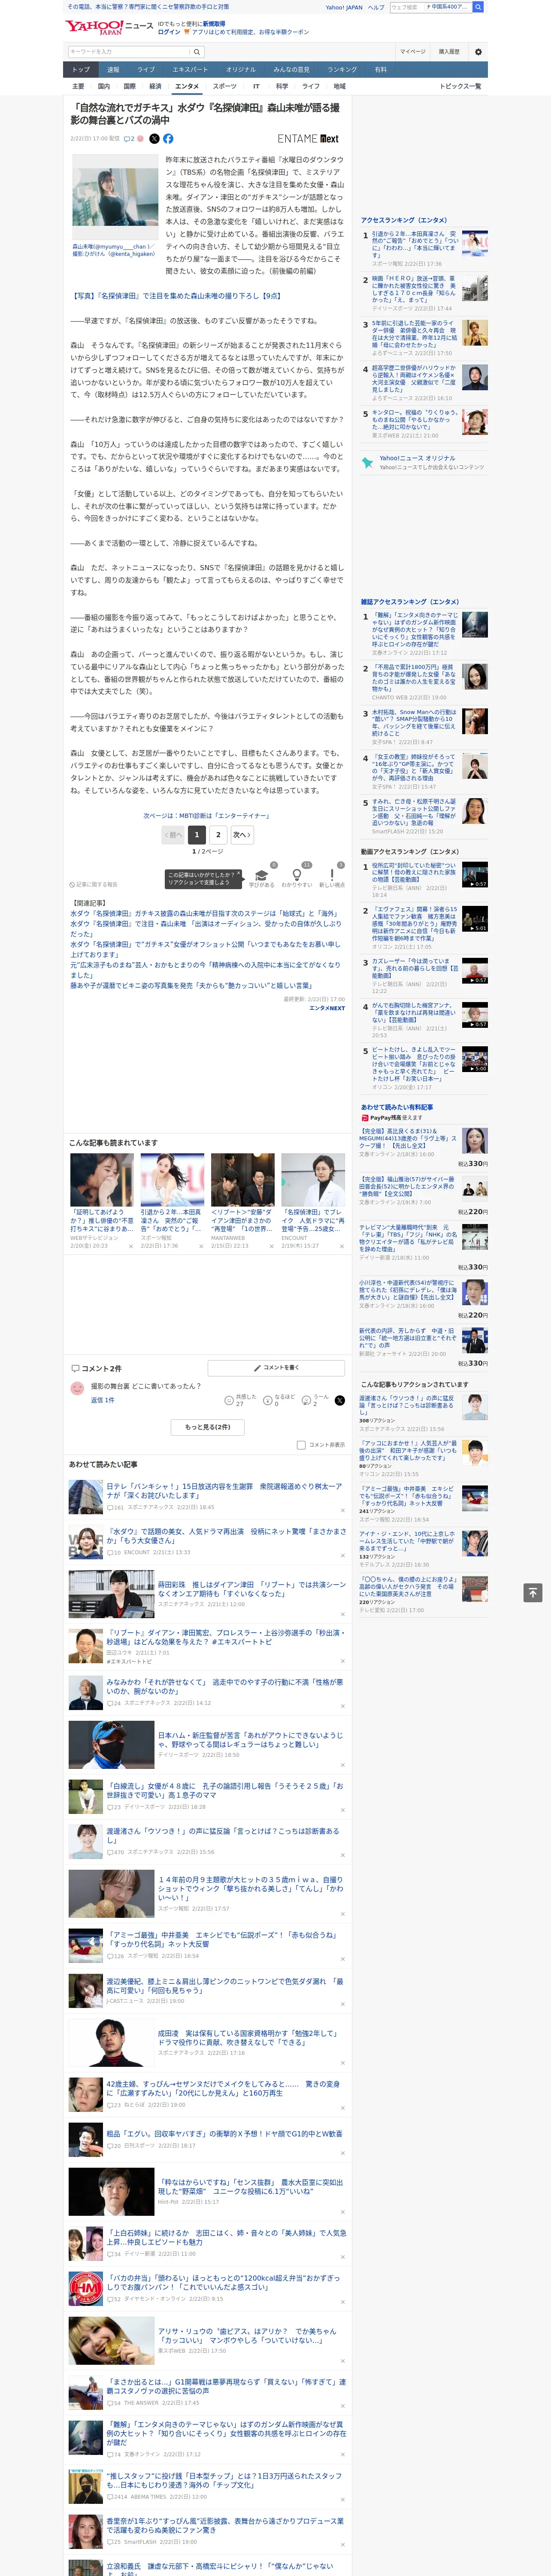Share article on X icon under headline

pyautogui.click(x=154, y=139)
